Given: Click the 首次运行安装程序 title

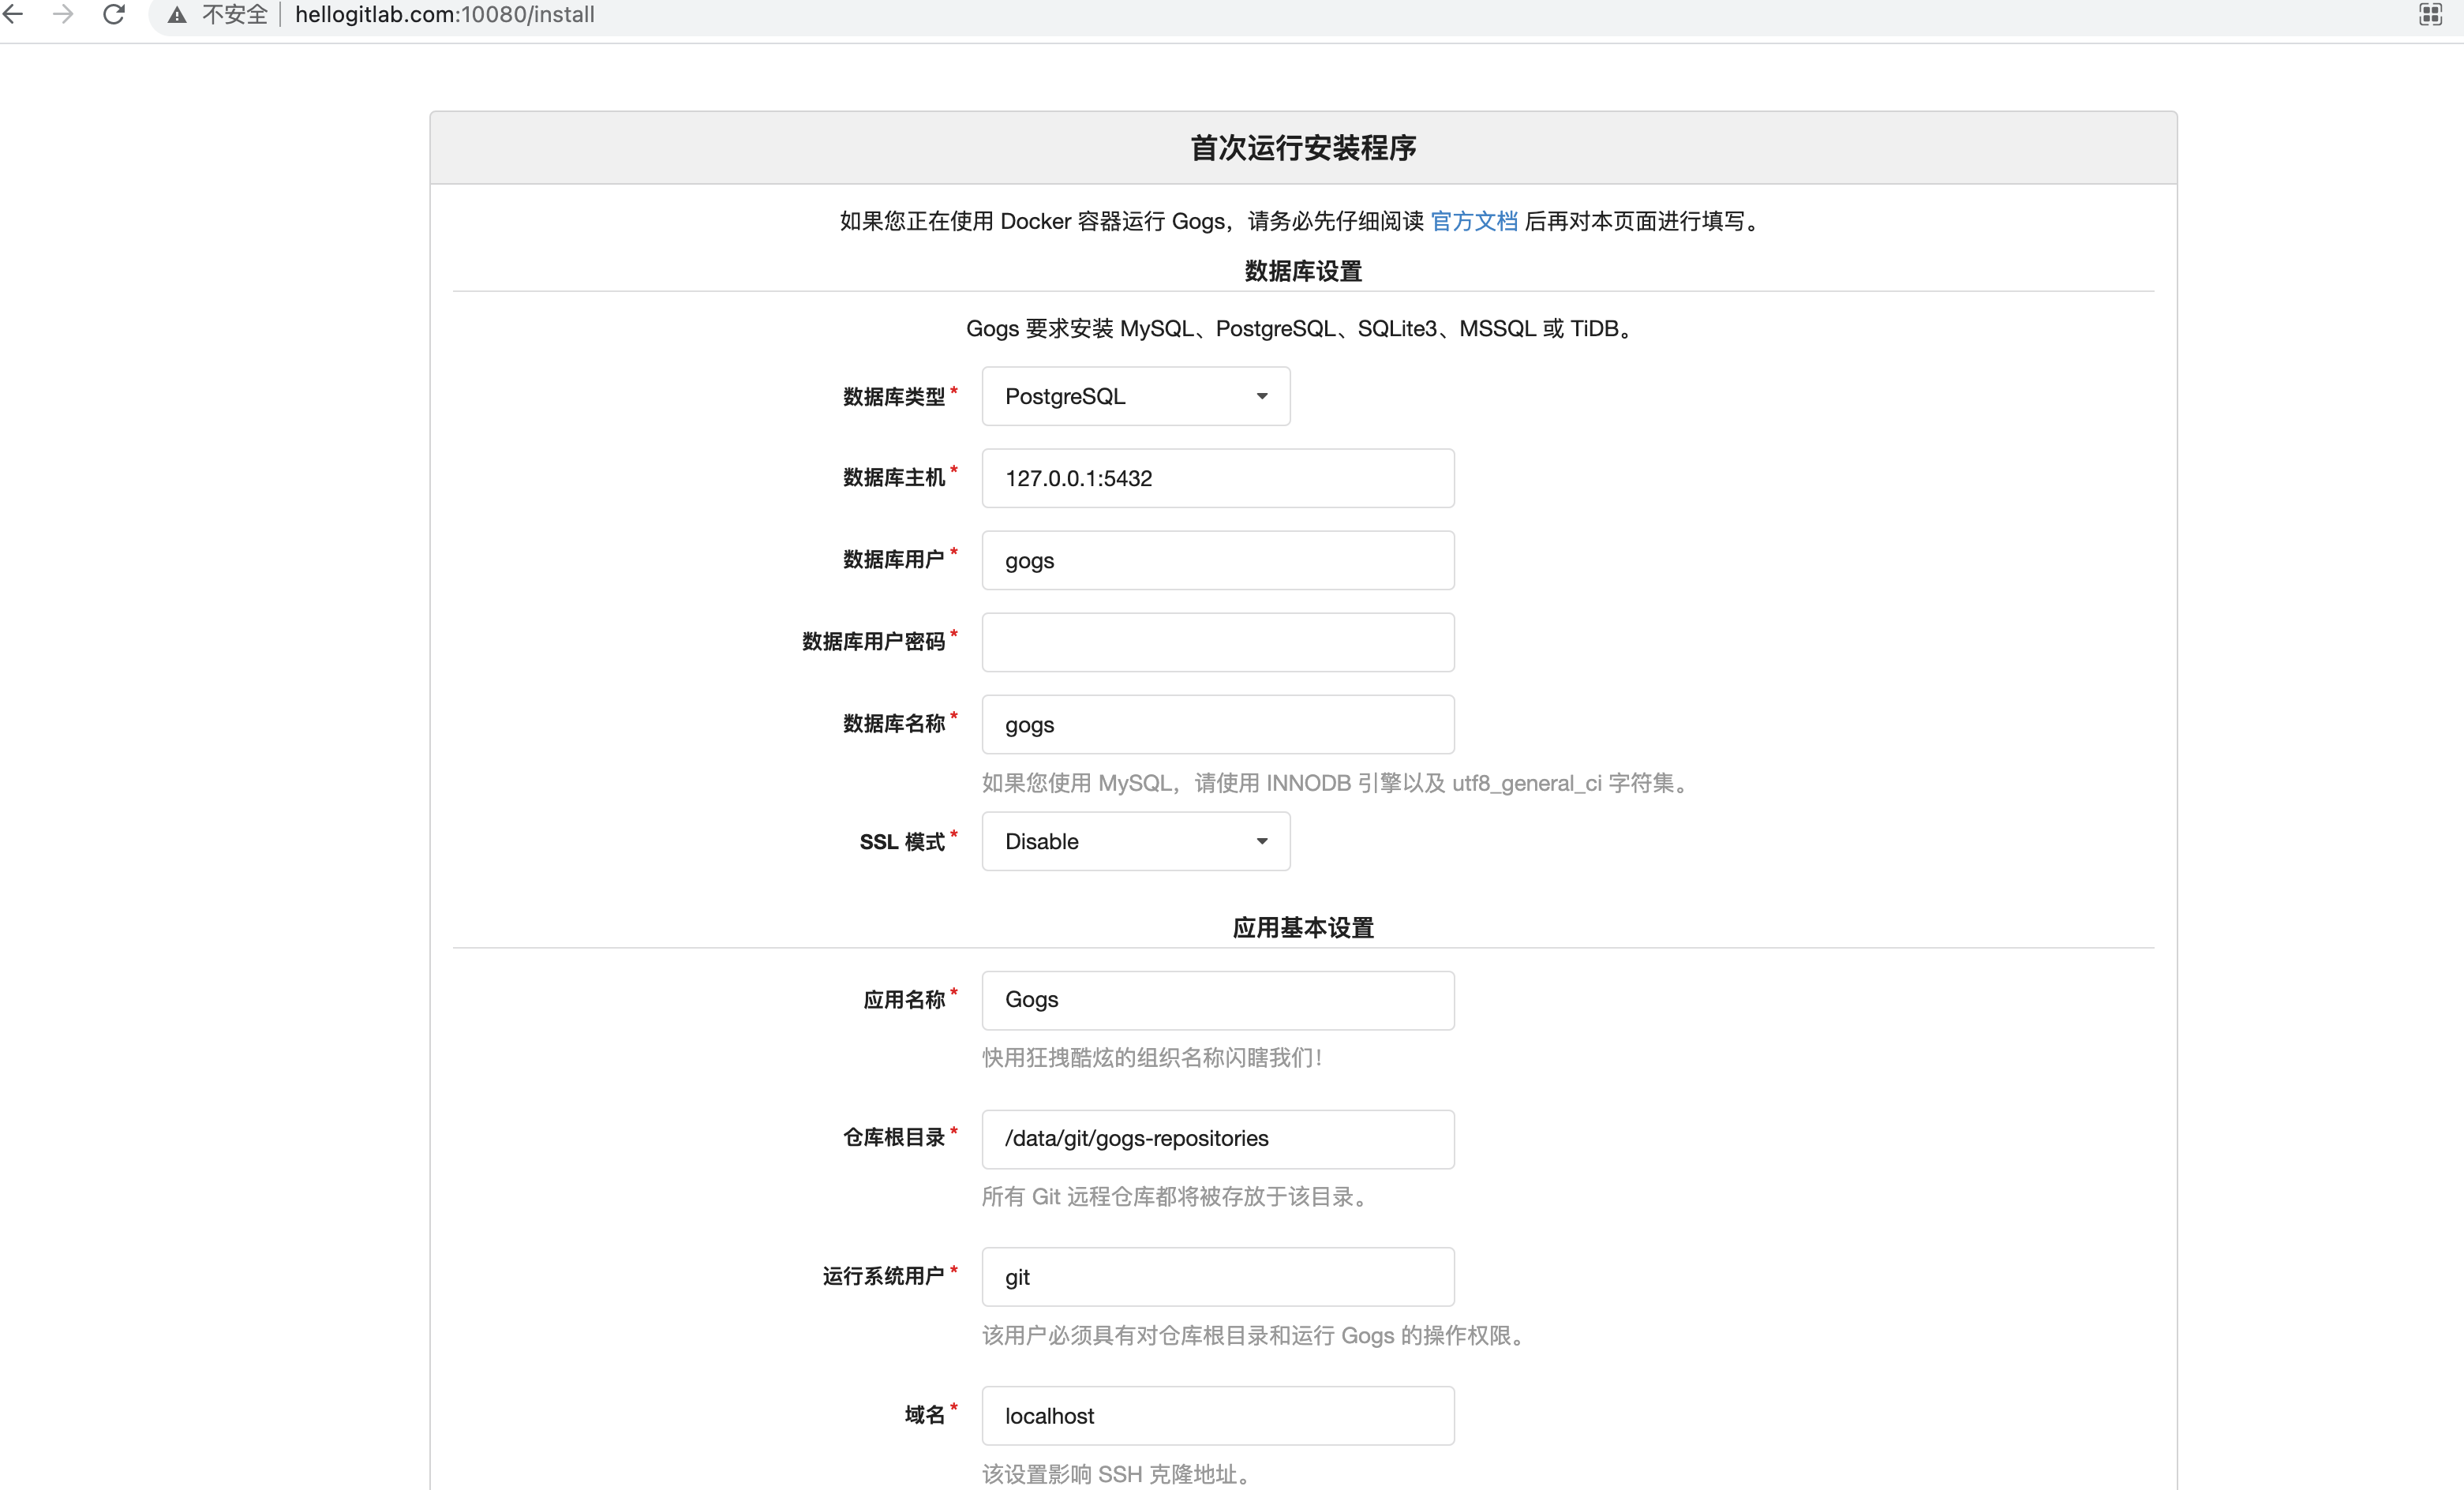Looking at the screenshot, I should click(x=1303, y=148).
